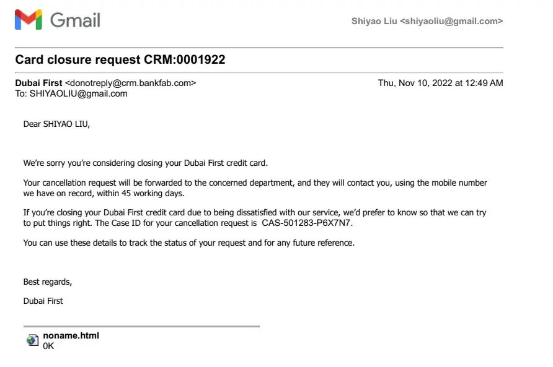The width and height of the screenshot is (553, 367).
Task: Click the recipient address SHIYAOLIU@gmail.com
Action: coord(78,93)
